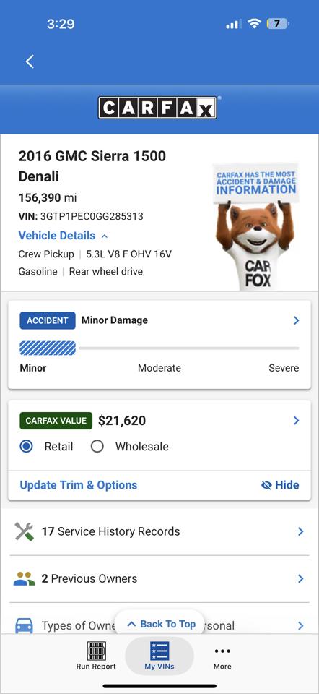Tap the Car Fox mascot image
This screenshot has width=319, height=694.
pyautogui.click(x=255, y=226)
